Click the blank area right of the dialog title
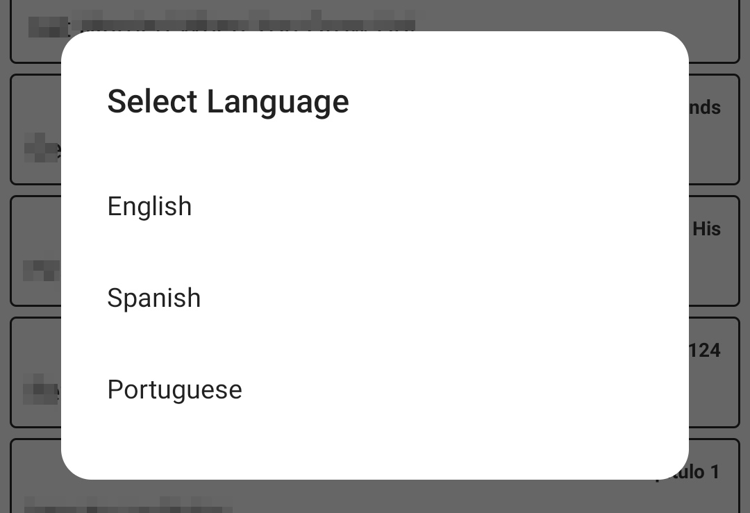 (x=521, y=102)
